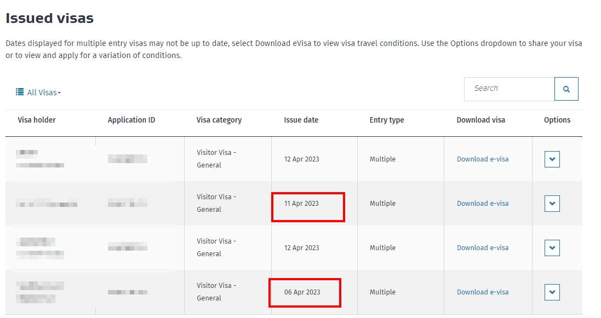Expand options for the 11 Apr 2023 visa

click(x=552, y=204)
